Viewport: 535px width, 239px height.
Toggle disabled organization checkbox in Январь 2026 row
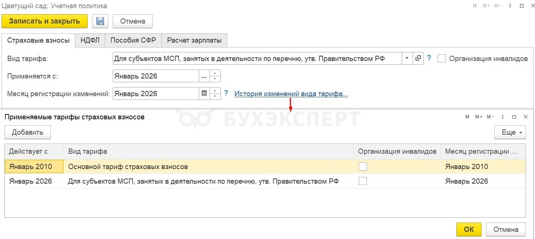point(362,181)
